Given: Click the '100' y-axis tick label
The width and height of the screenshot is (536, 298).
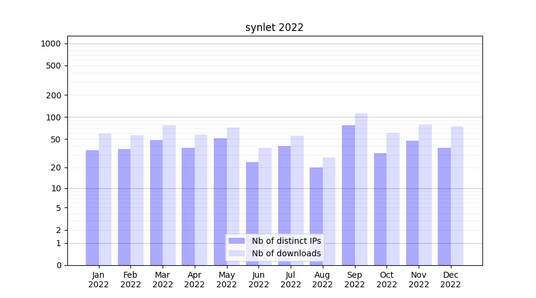Looking at the screenshot, I should 54,117.
